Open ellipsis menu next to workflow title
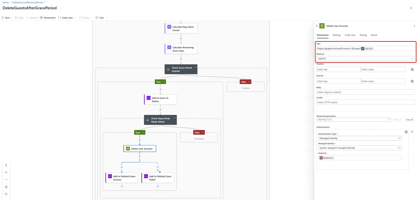Viewport: 417px width, 200px height. pyautogui.click(x=62, y=8)
